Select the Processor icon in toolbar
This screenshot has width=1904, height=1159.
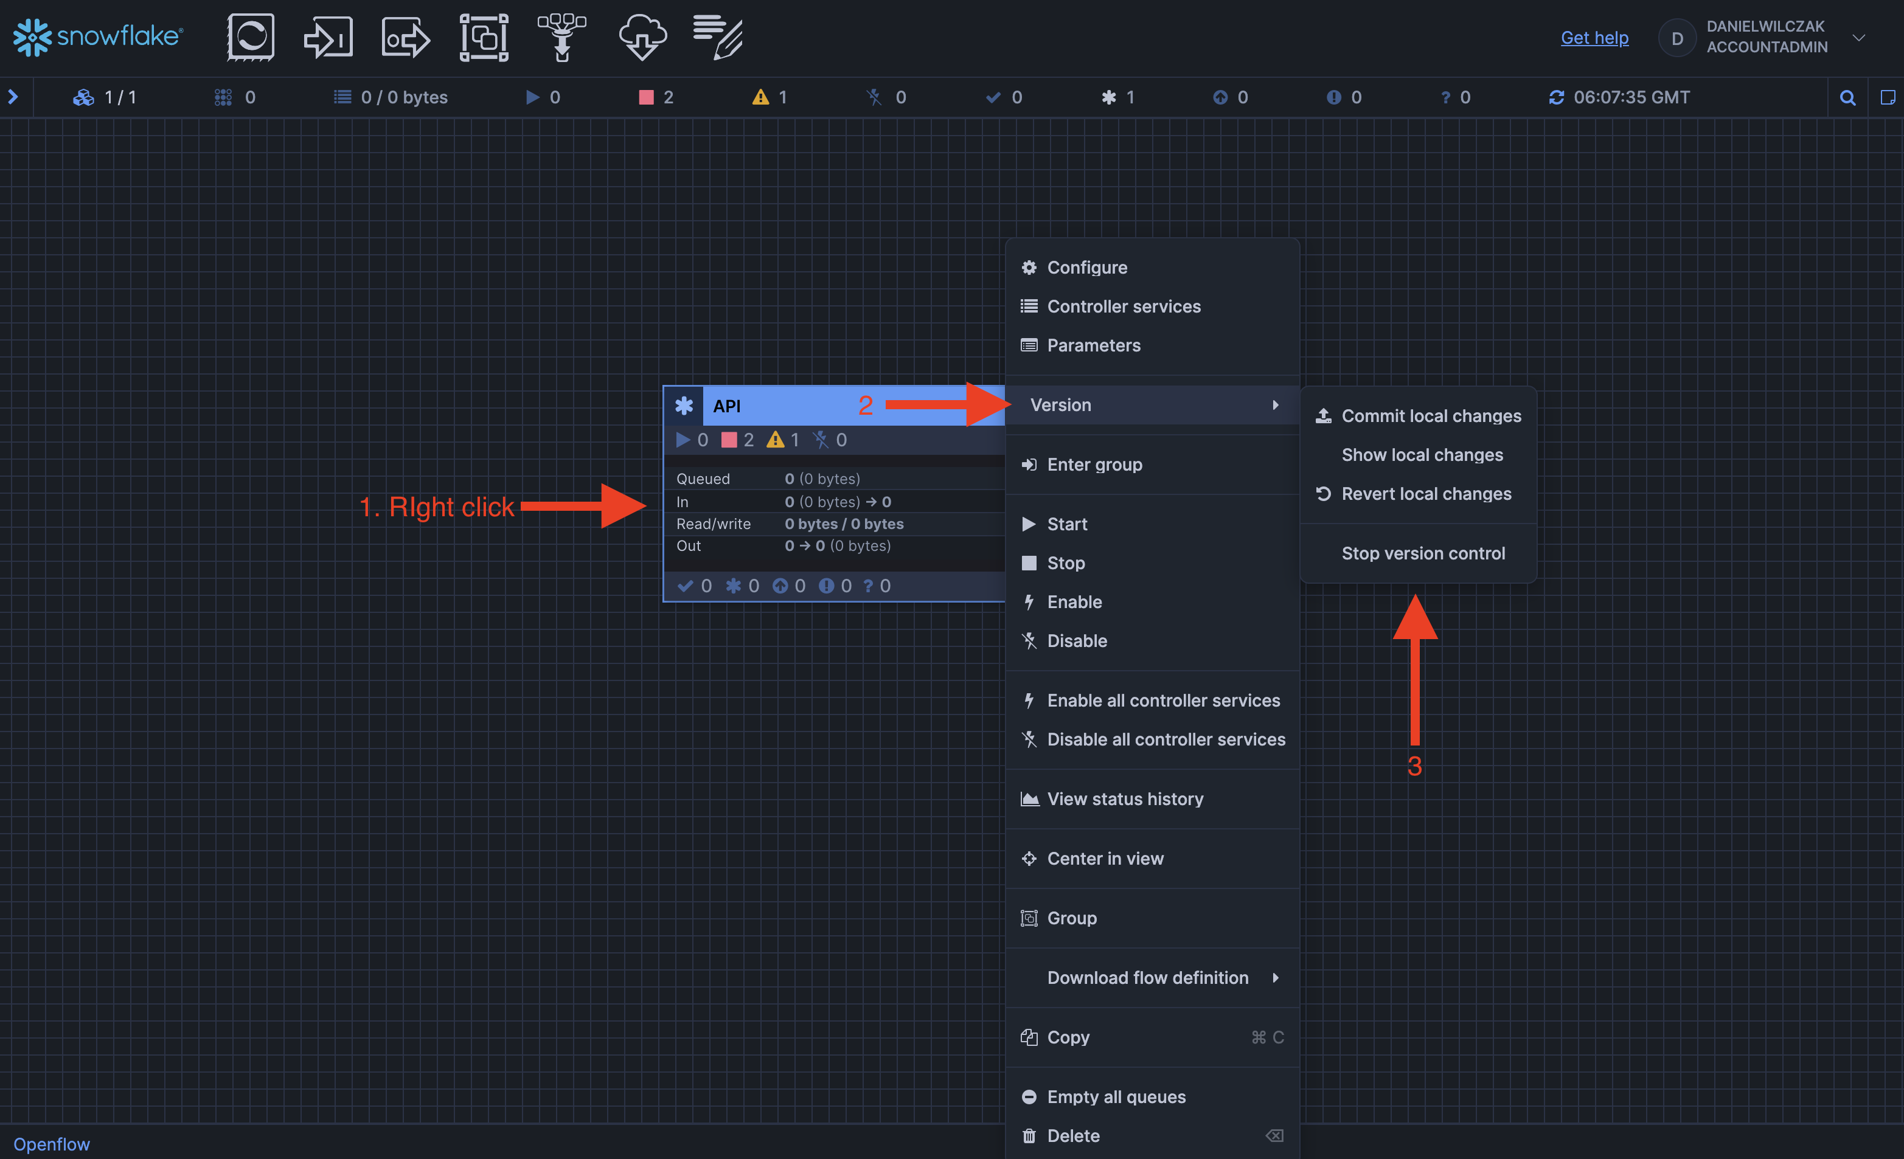(251, 37)
